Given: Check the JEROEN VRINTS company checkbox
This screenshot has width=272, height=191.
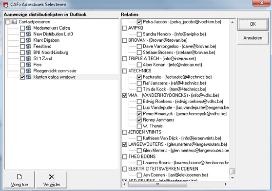Looking at the screenshot, I should tap(125, 132).
